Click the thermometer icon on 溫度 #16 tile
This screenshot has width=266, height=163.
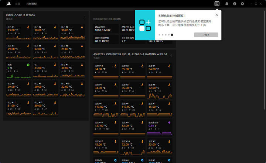click(x=142, y=142)
